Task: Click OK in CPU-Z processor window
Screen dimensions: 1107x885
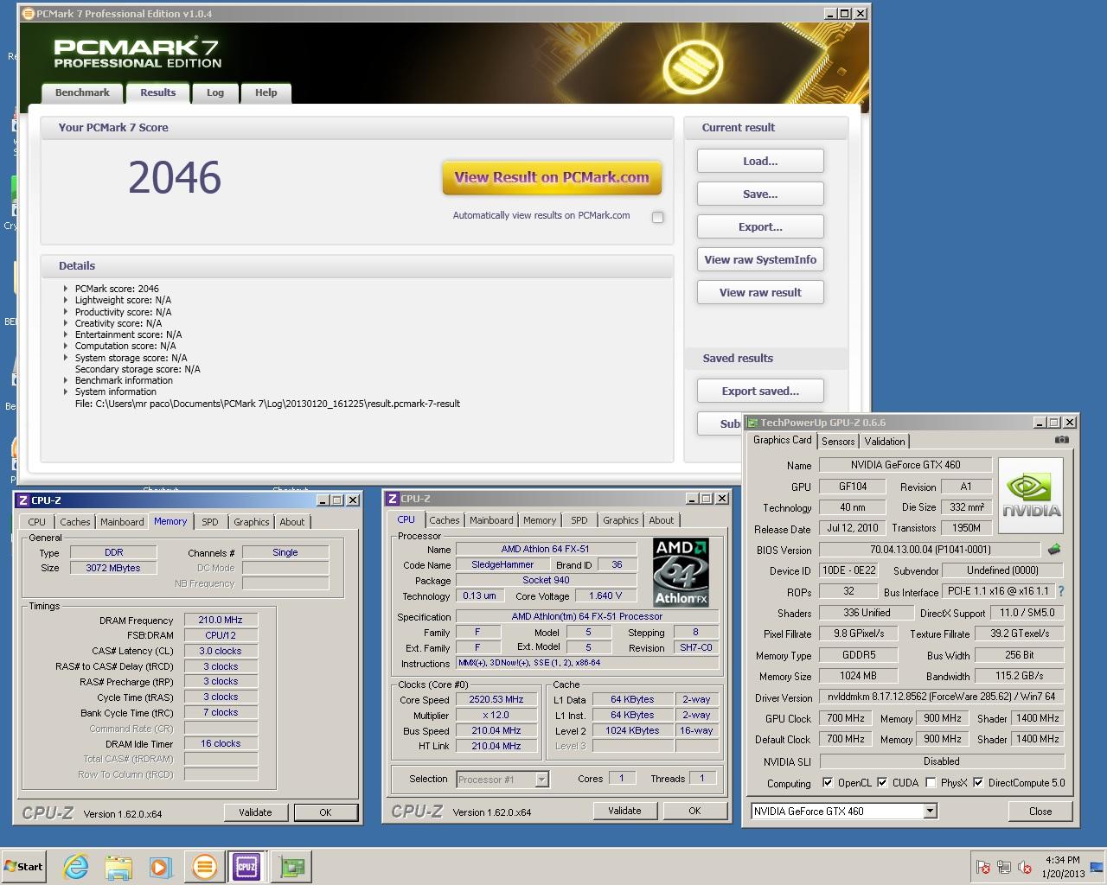Action: click(694, 811)
